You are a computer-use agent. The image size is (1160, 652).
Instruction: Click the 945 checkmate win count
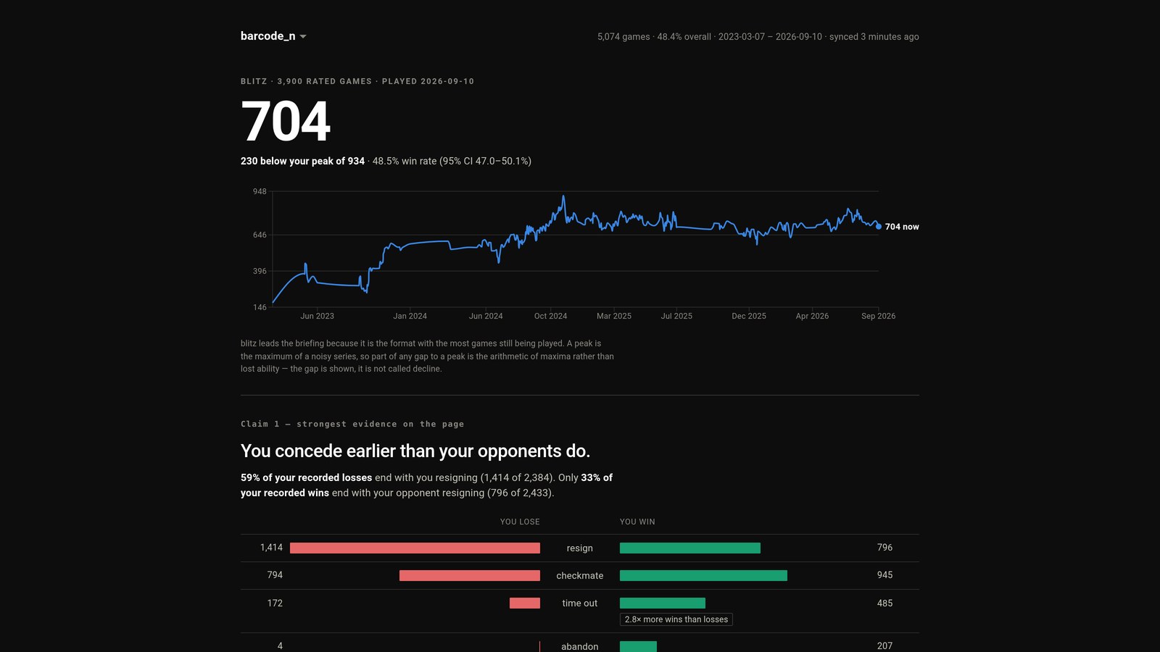884,575
